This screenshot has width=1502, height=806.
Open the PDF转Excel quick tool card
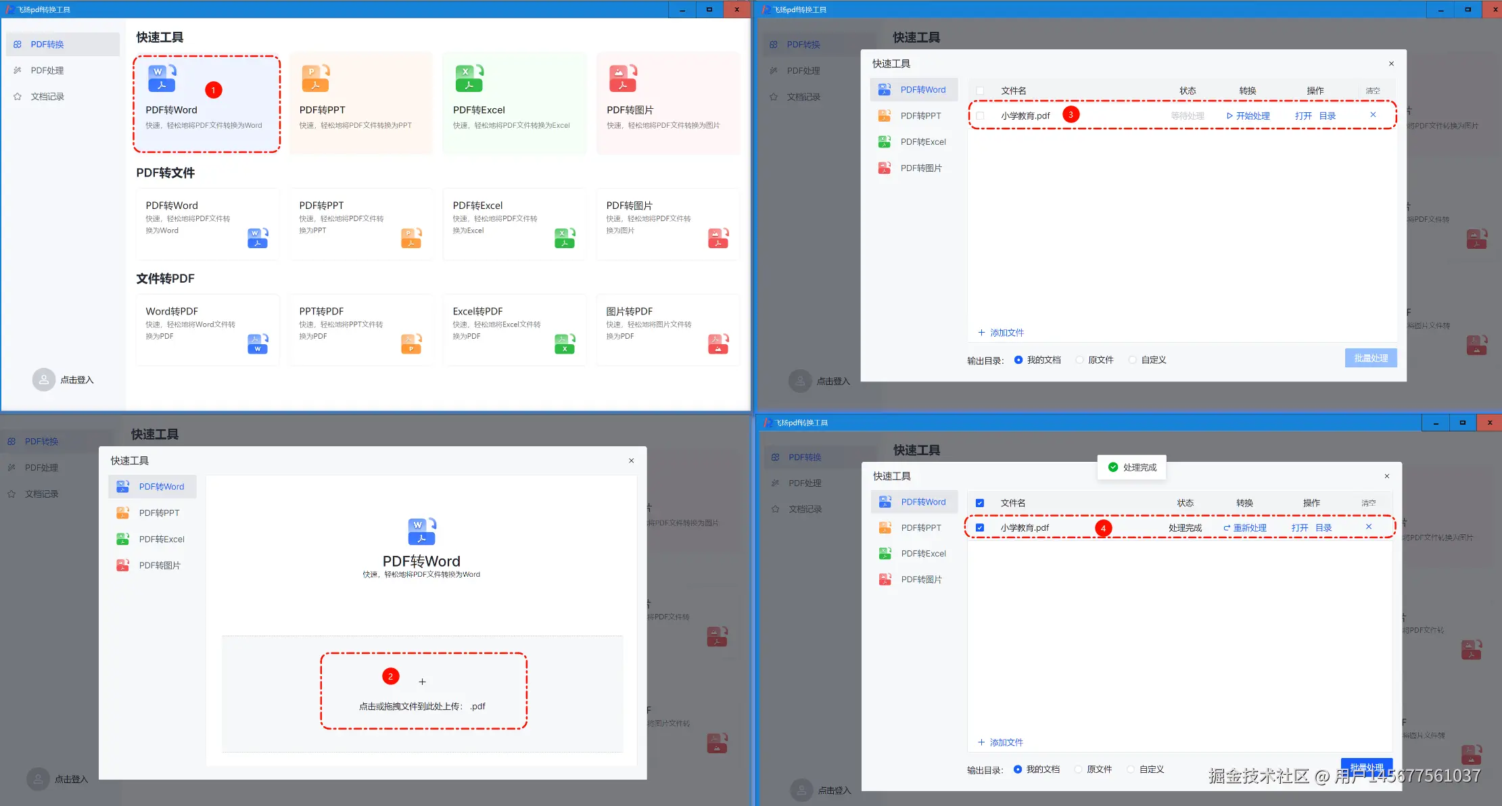click(x=514, y=103)
